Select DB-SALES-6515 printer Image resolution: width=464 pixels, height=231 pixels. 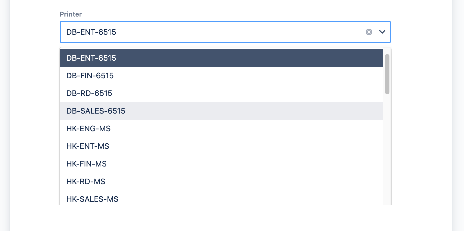click(221, 111)
